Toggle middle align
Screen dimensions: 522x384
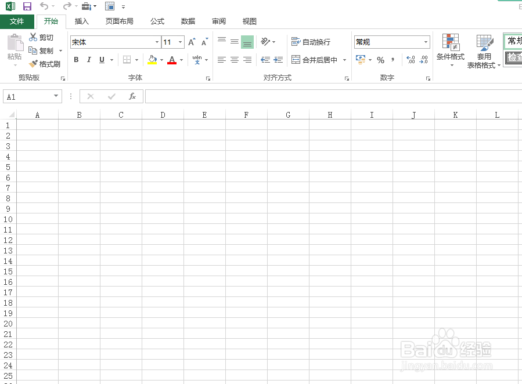click(x=235, y=42)
